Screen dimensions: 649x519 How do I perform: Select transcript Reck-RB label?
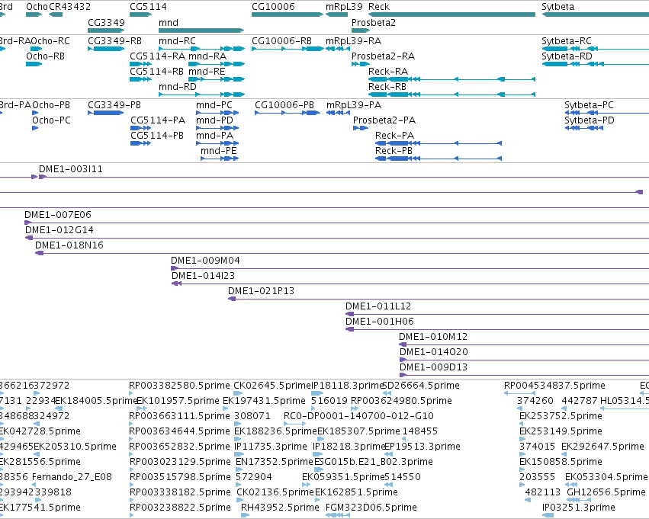pyautogui.click(x=387, y=87)
